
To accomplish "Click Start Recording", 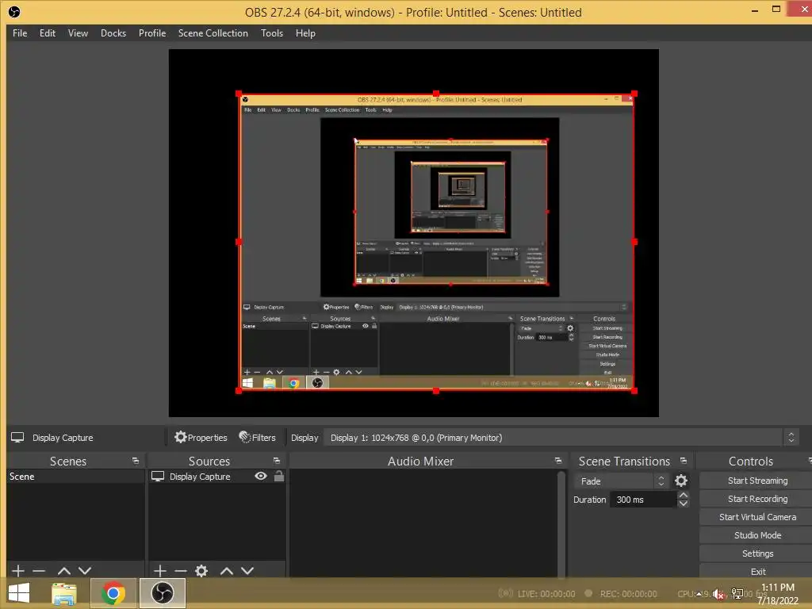I will (x=757, y=499).
